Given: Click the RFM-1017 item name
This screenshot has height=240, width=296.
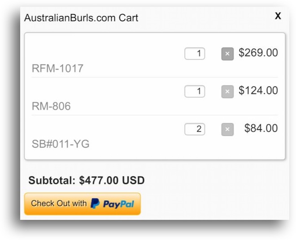Looking at the screenshot, I should click(x=57, y=69).
